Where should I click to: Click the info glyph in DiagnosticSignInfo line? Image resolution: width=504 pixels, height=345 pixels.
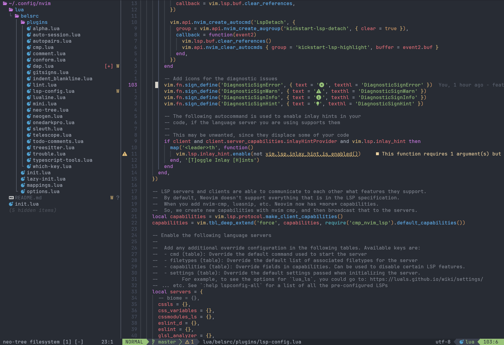tap(318, 98)
